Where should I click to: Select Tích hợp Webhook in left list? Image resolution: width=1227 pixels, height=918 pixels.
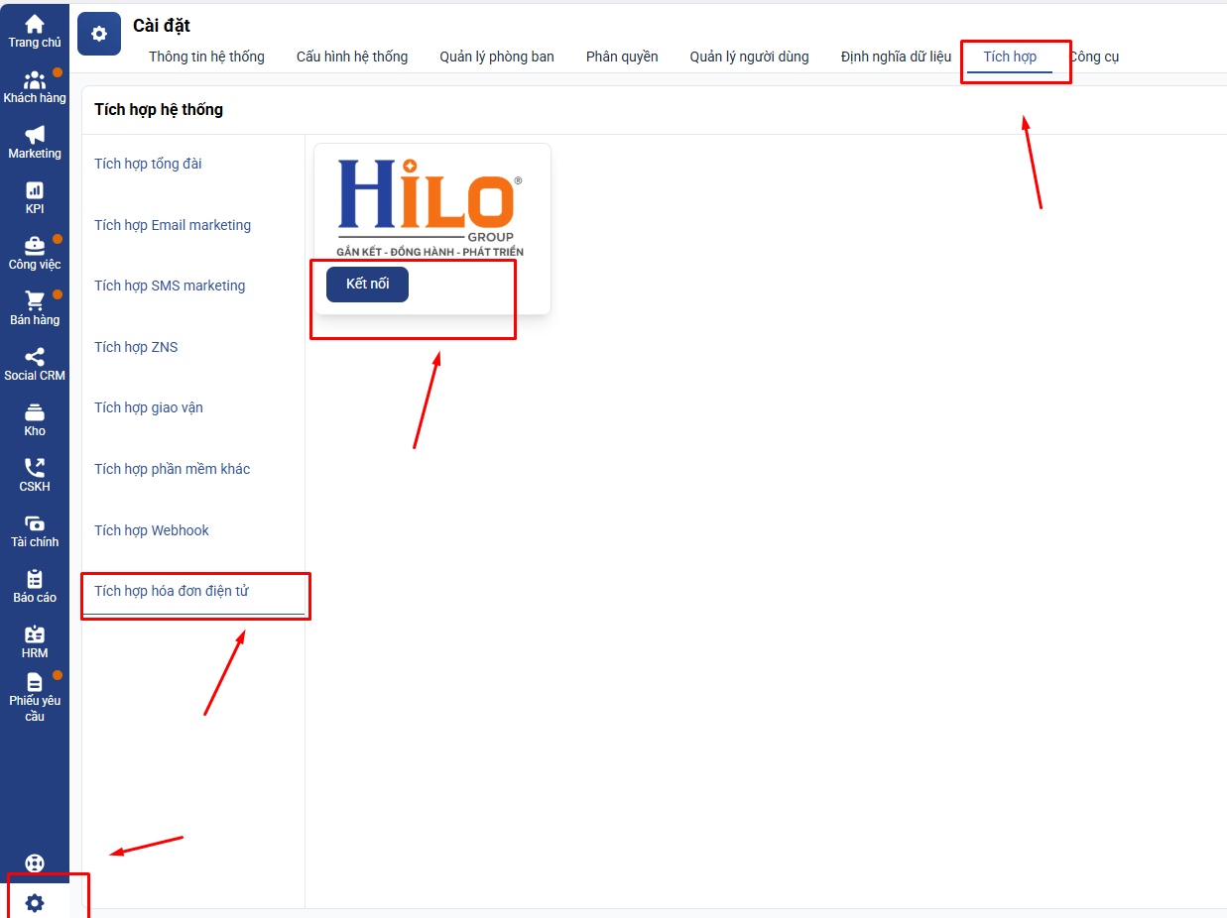pos(152,530)
